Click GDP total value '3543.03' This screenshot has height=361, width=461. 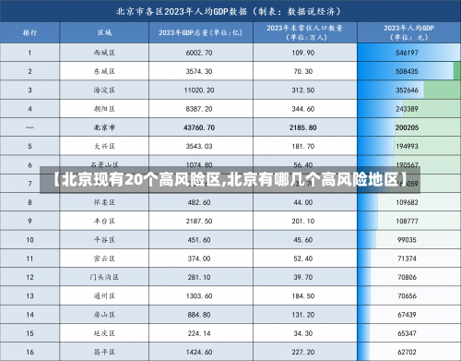[199, 146]
